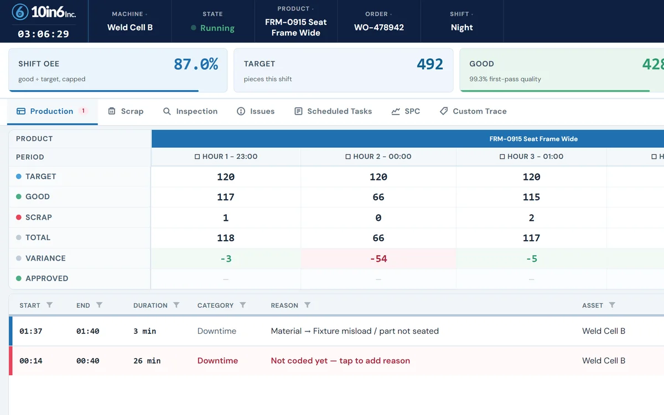Click the Scheduled Tasks list icon
664x415 pixels.
[x=298, y=111]
